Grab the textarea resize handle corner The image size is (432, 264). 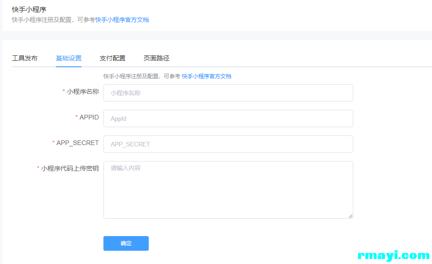tap(351, 216)
